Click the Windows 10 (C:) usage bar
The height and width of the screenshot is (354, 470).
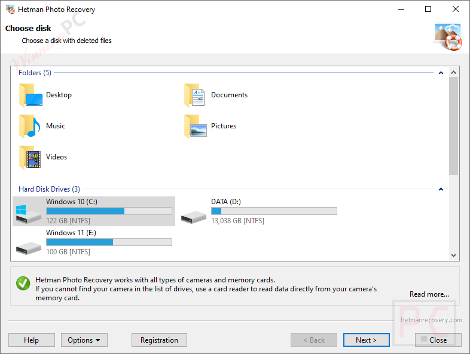pyautogui.click(x=109, y=211)
